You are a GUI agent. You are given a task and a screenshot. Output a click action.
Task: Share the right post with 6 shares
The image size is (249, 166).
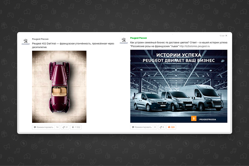(x=162, y=127)
